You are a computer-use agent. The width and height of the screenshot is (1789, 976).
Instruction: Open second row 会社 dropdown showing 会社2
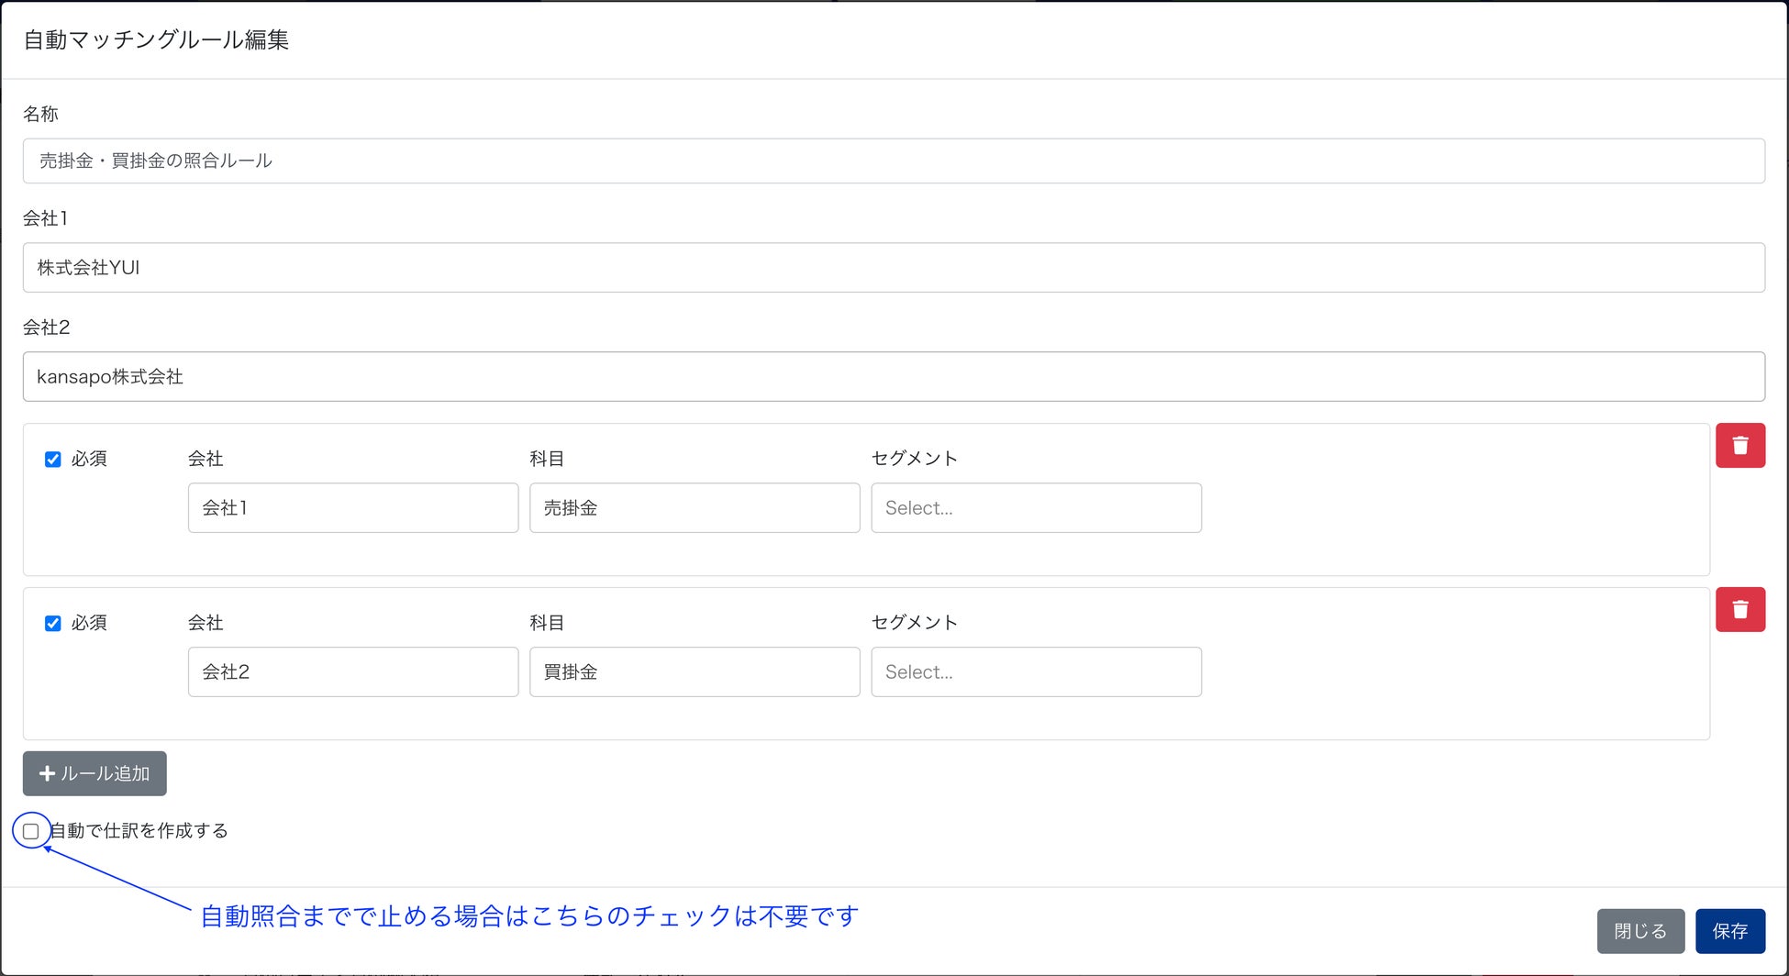point(353,672)
